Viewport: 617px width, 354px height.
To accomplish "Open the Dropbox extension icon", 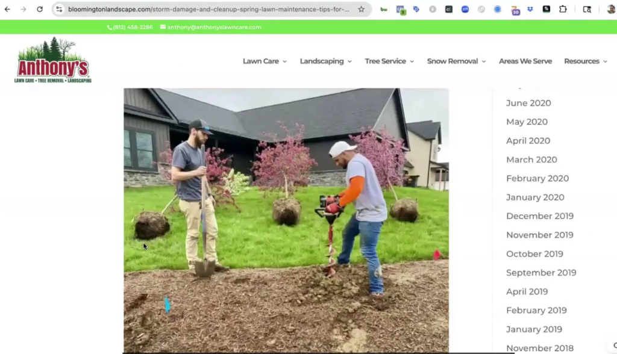I will [x=531, y=9].
